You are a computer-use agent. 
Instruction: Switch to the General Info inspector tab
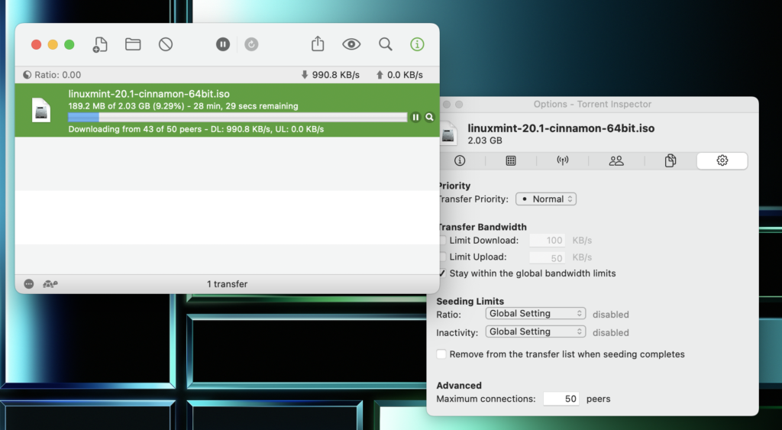click(459, 160)
